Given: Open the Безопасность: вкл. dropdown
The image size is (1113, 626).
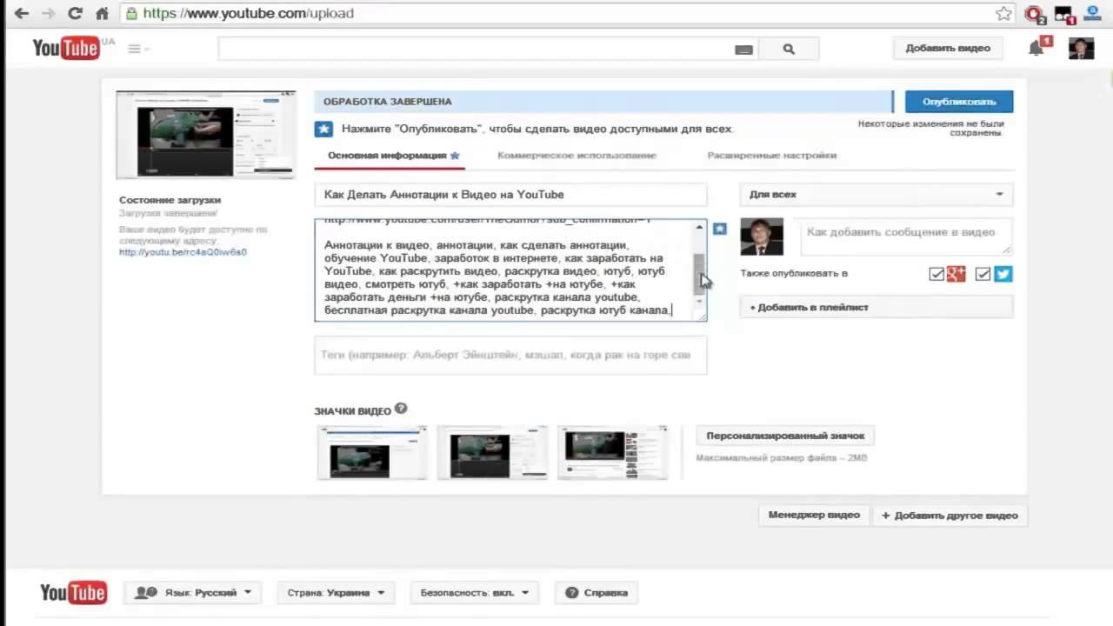Looking at the screenshot, I should point(474,593).
